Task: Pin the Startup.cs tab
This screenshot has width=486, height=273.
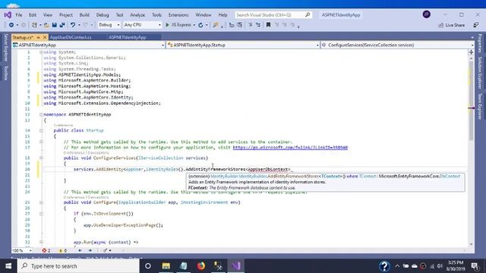Action: pyautogui.click(x=39, y=37)
